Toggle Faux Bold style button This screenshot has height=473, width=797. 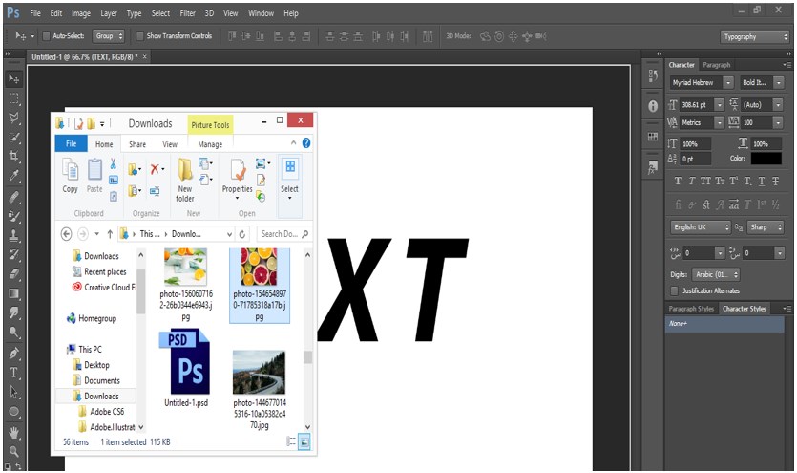pos(678,181)
